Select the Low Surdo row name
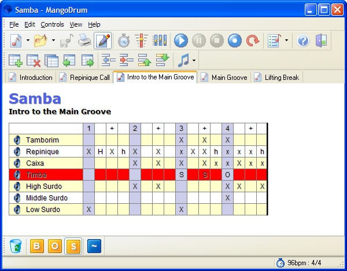 43,210
